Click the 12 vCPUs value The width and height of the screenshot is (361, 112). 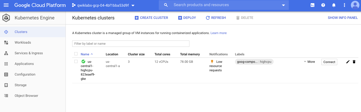161,62
